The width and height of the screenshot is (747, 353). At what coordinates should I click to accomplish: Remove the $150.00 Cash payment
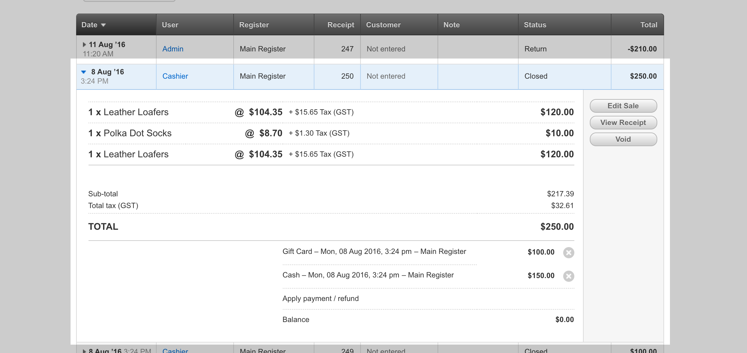568,276
